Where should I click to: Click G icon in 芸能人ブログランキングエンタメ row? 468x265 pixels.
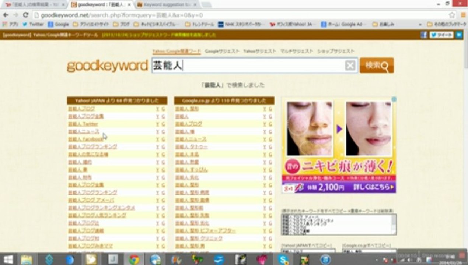pos(163,208)
